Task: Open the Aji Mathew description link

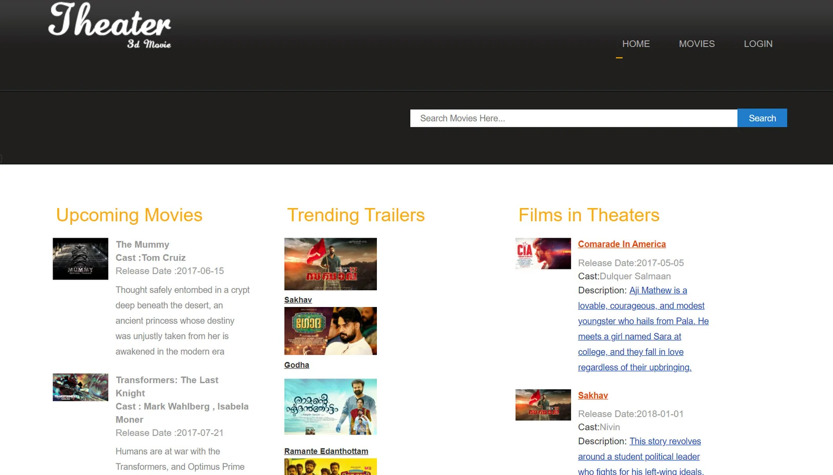Action: (x=643, y=329)
